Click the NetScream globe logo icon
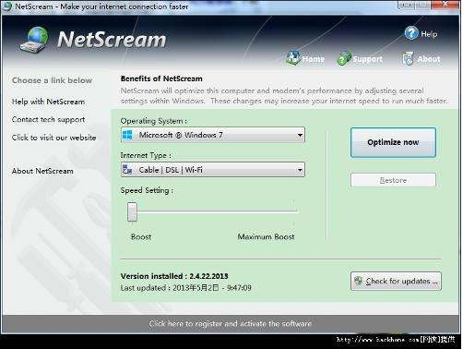463x349 pixels. 35,40
